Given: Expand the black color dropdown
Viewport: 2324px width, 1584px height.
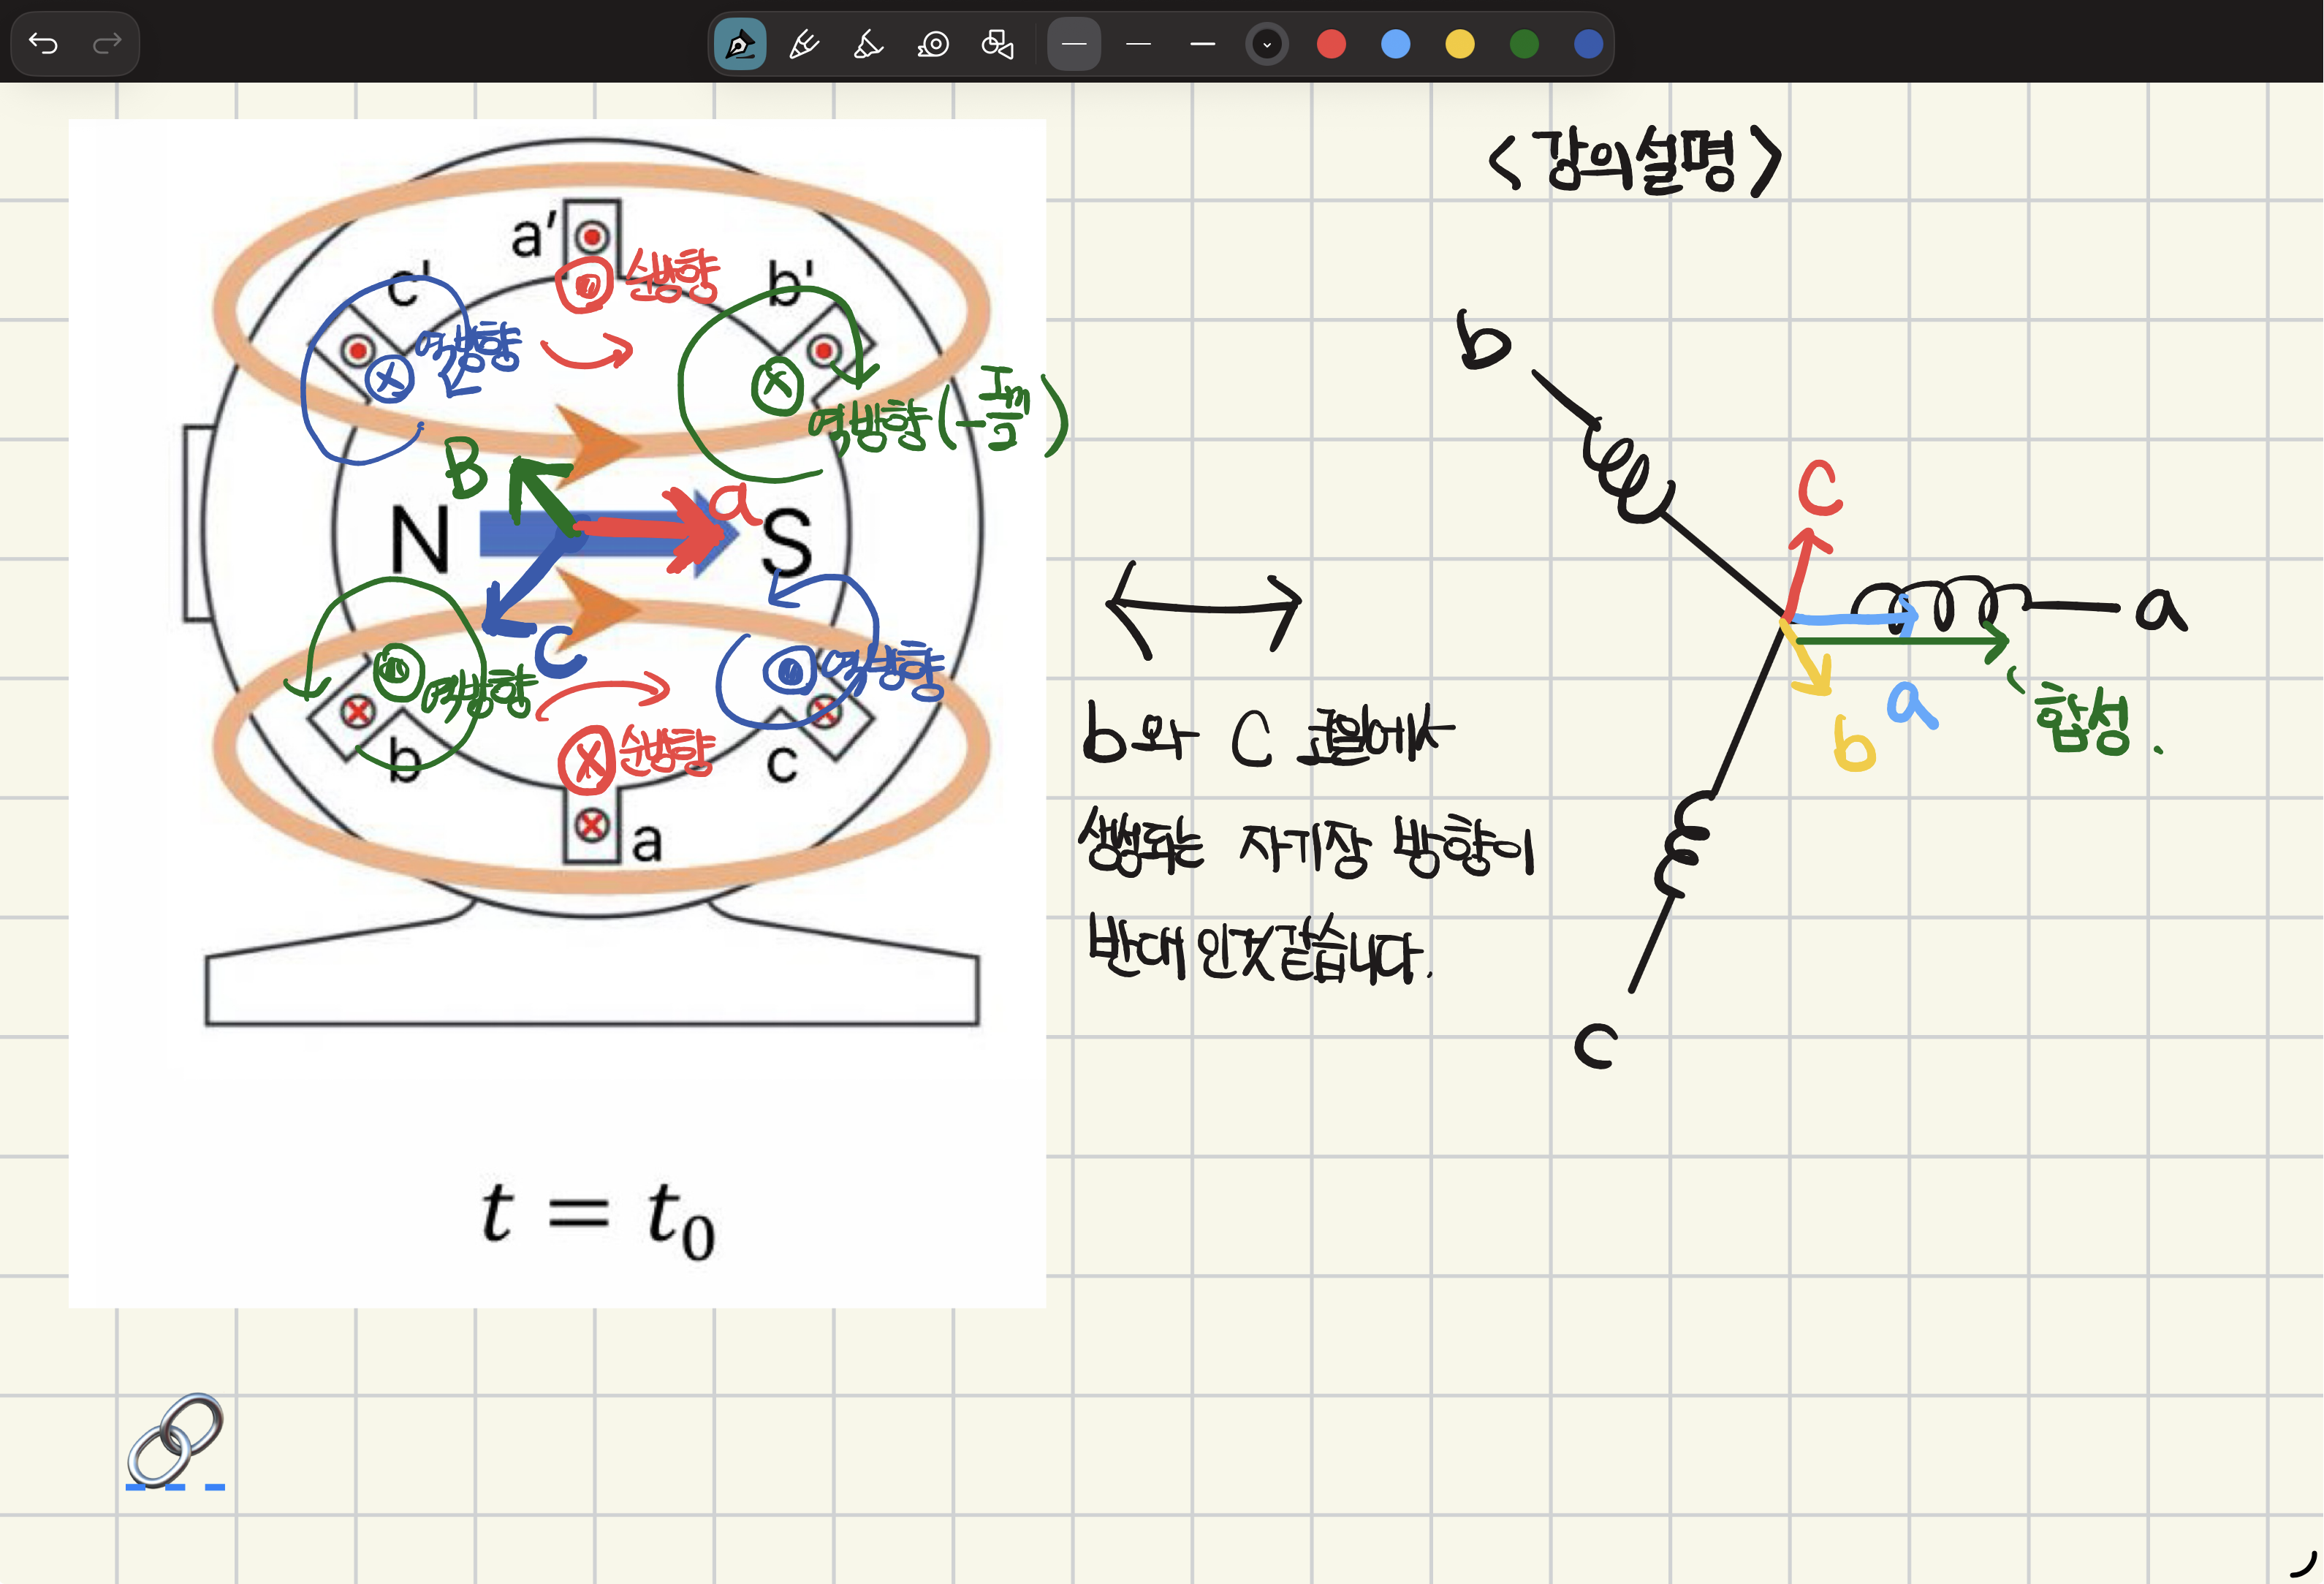Looking at the screenshot, I should [1266, 44].
